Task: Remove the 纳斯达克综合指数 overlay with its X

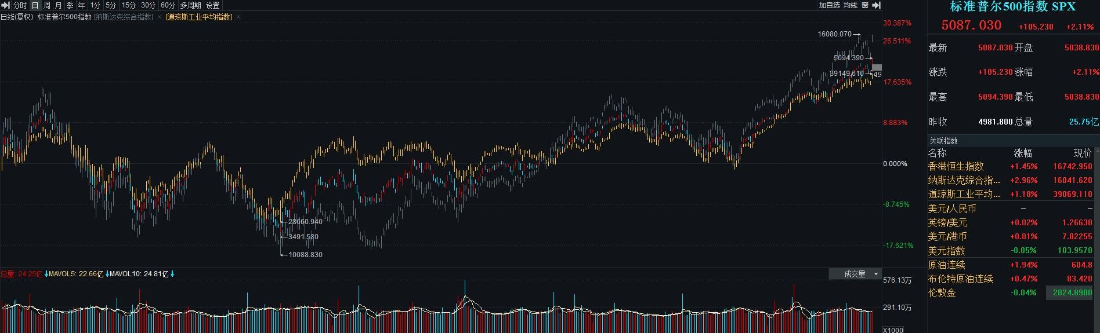Action: point(160,17)
